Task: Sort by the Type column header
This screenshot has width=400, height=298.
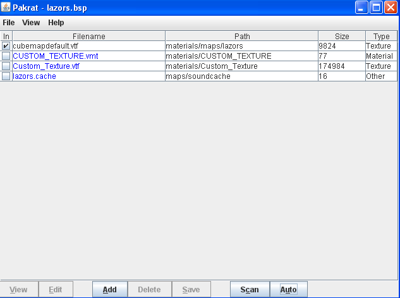Action: click(381, 37)
